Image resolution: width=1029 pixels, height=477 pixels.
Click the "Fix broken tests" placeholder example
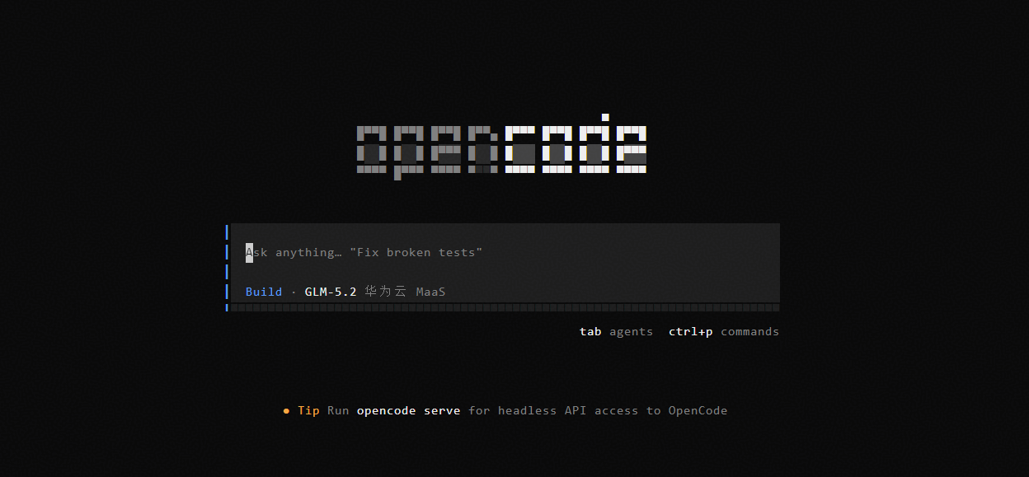416,252
